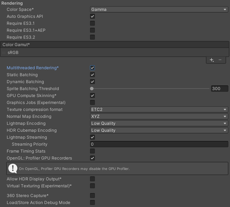Viewport: 230px width, 207px height.
Task: Open the Normal Map Encoding dropdown
Action: (159, 116)
